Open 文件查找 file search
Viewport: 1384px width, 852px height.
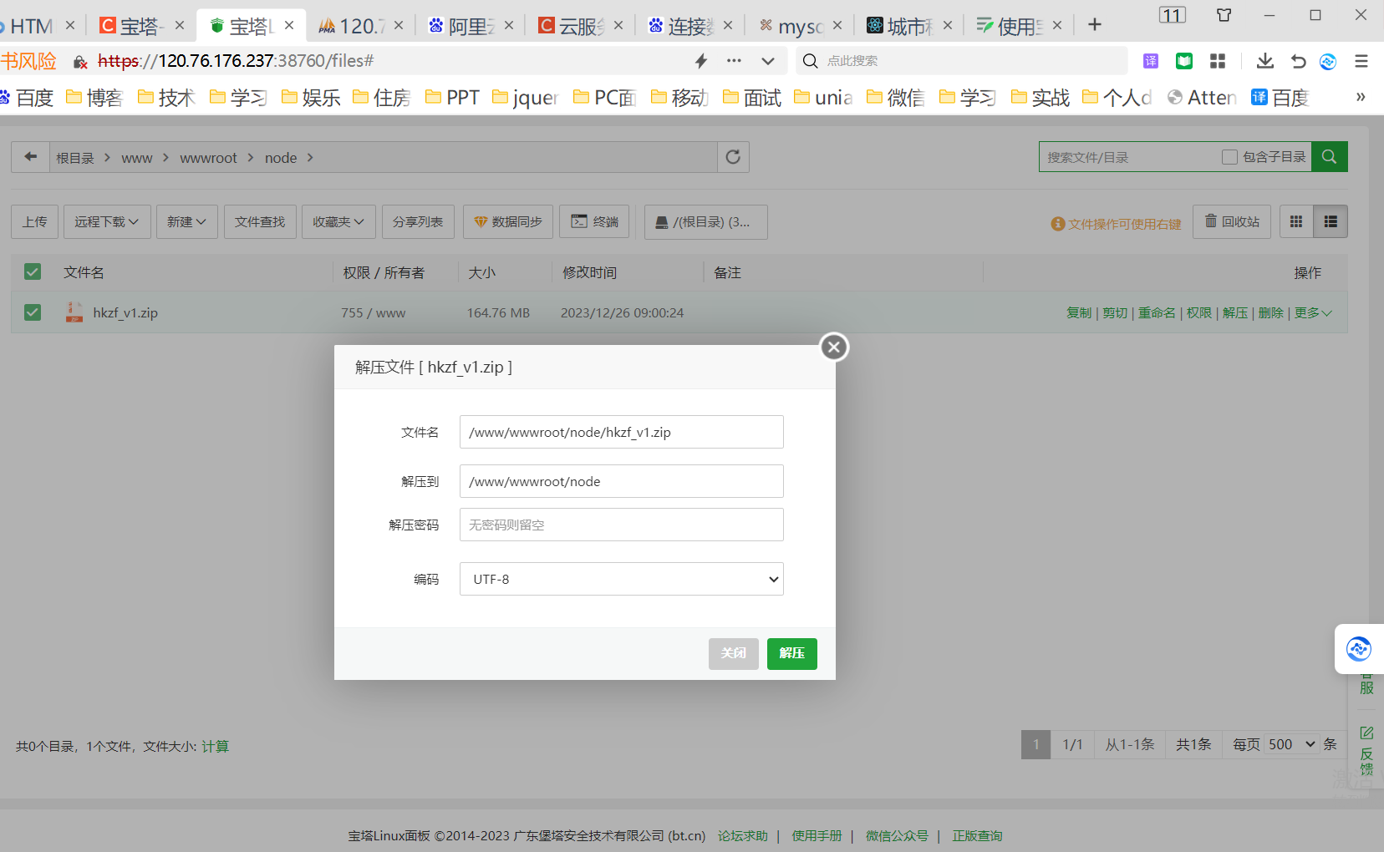[260, 221]
